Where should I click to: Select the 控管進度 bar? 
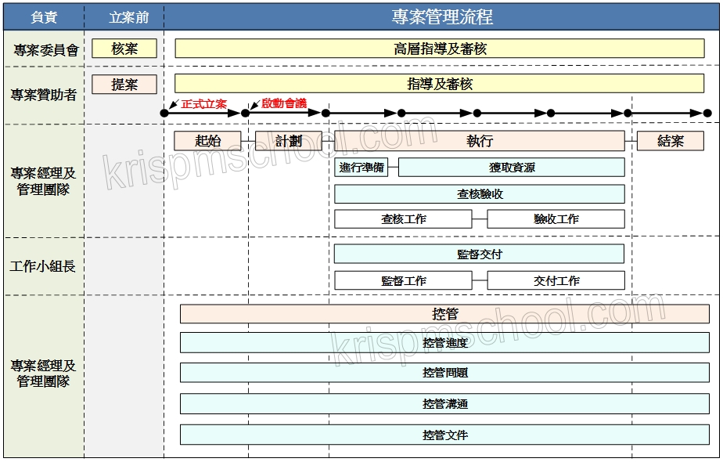coord(444,343)
